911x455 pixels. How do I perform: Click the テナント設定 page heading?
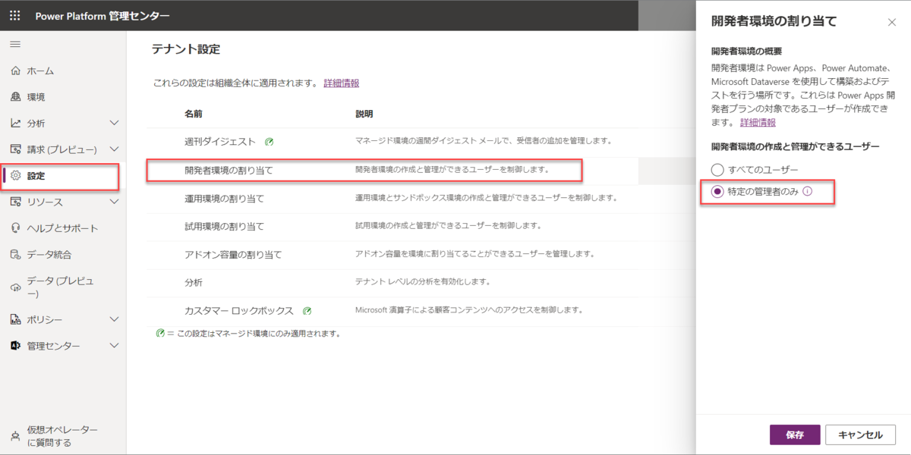click(186, 49)
